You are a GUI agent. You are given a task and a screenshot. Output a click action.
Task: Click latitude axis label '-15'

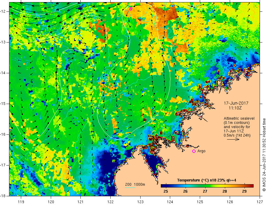click(3, 104)
